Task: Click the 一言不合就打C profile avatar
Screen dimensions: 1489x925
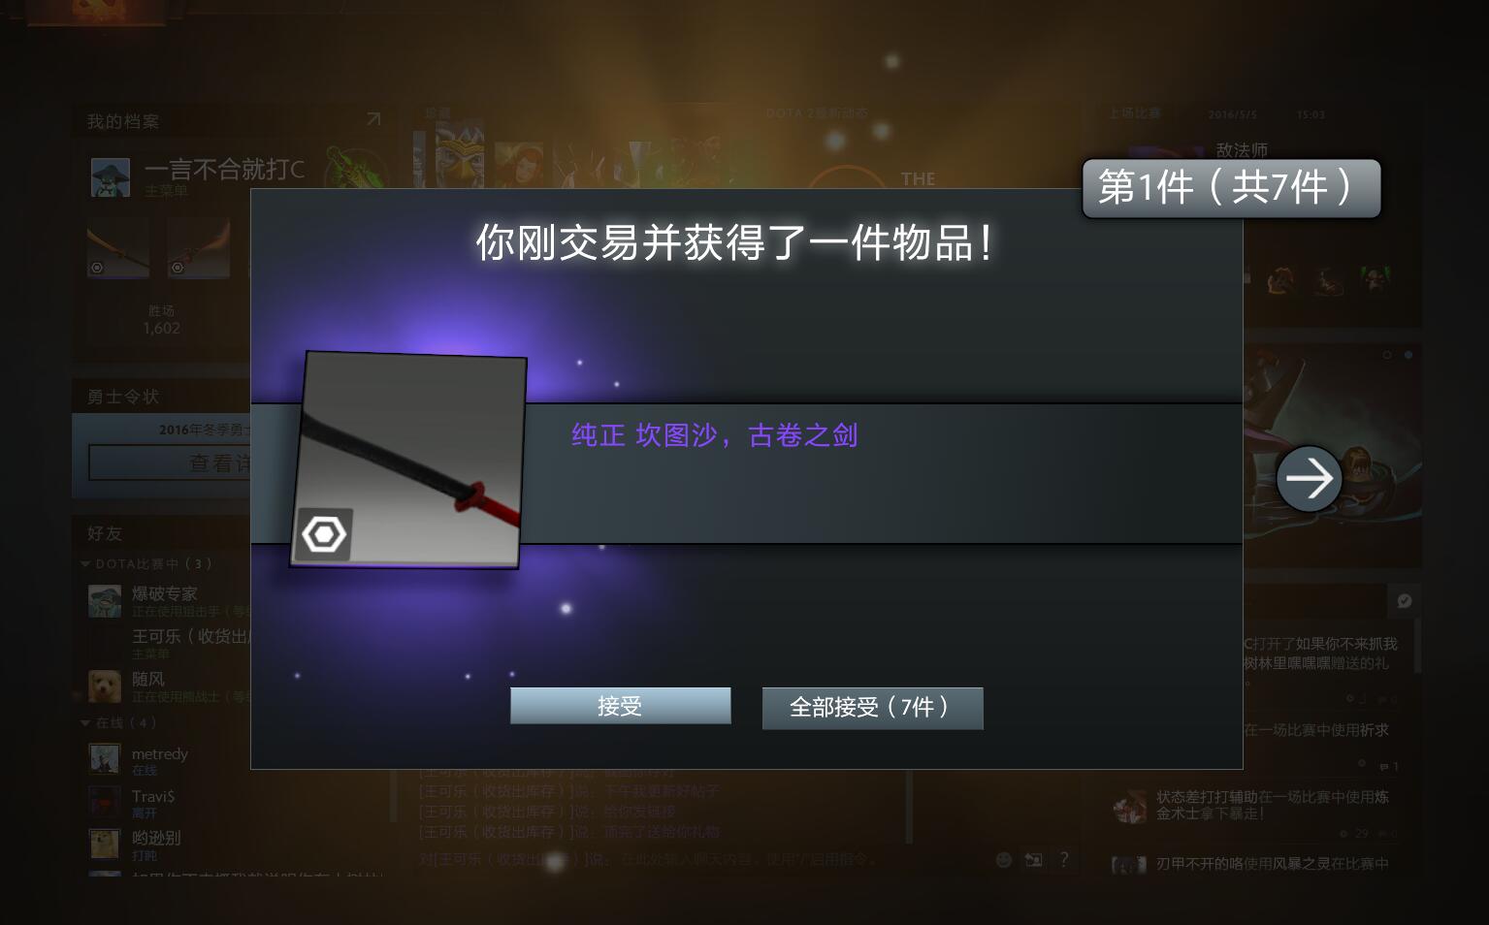Action: (x=110, y=177)
